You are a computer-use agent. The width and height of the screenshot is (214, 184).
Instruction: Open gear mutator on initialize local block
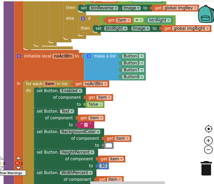pos(19,56)
